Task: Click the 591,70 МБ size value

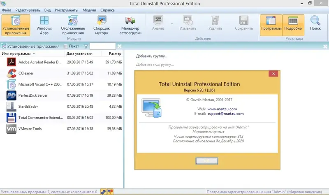Action: click(114, 62)
